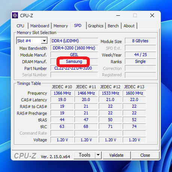This screenshot has width=172, height=172.
Task: Click the Tools button
Action: pos(85,155)
